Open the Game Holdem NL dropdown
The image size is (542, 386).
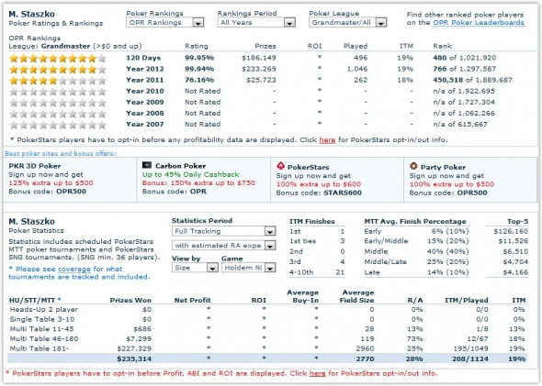[249, 268]
